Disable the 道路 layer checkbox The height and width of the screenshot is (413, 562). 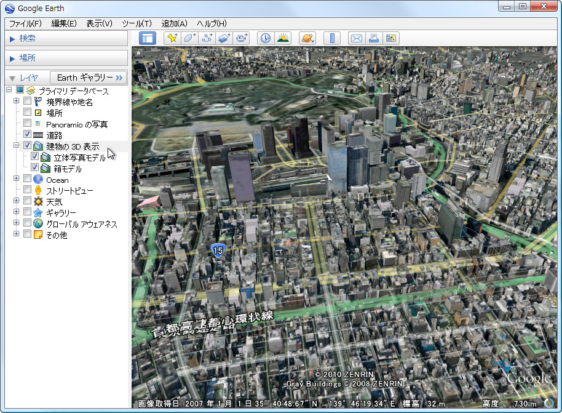click(26, 134)
